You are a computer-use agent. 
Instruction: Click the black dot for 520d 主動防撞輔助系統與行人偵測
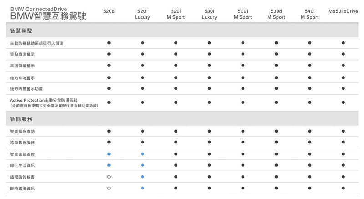(x=109, y=43)
